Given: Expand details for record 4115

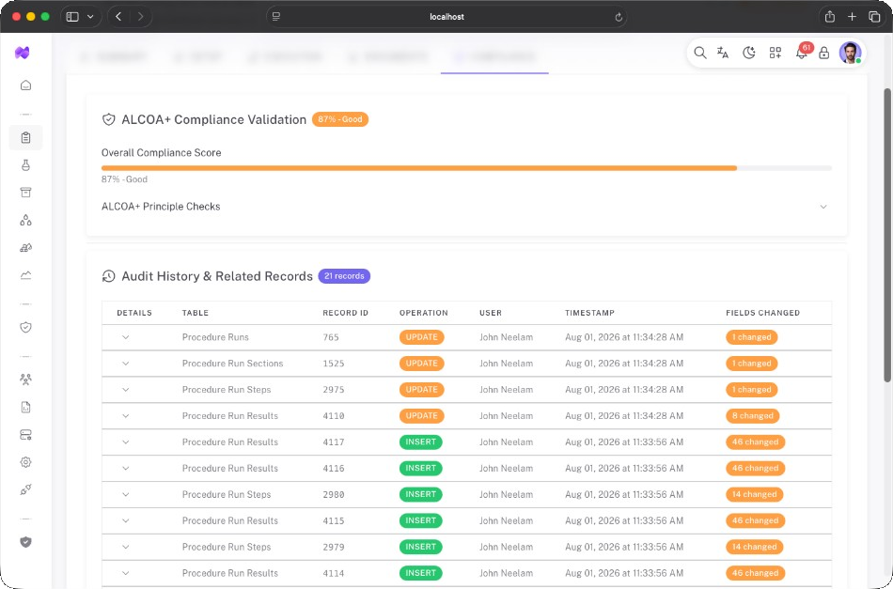Looking at the screenshot, I should [125, 520].
